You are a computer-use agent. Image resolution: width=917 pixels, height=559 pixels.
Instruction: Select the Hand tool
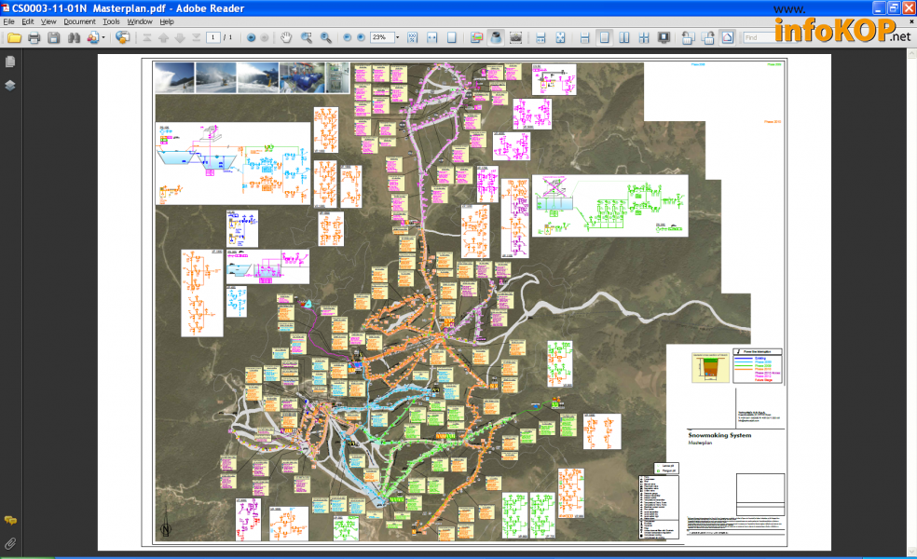point(286,38)
